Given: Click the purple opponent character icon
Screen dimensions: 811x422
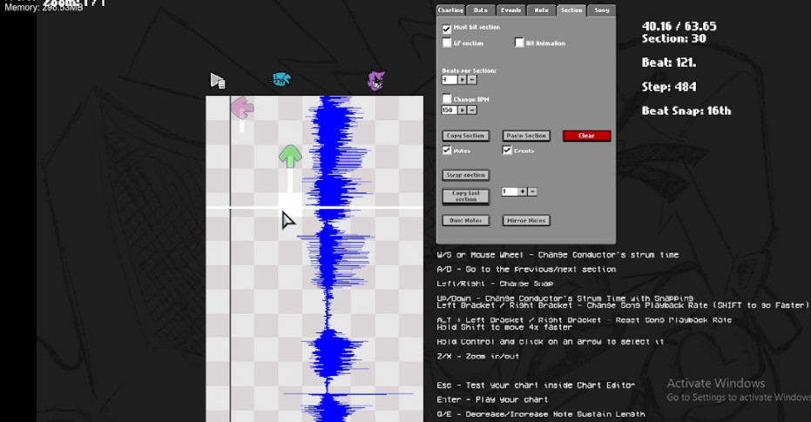Looking at the screenshot, I should [x=376, y=81].
